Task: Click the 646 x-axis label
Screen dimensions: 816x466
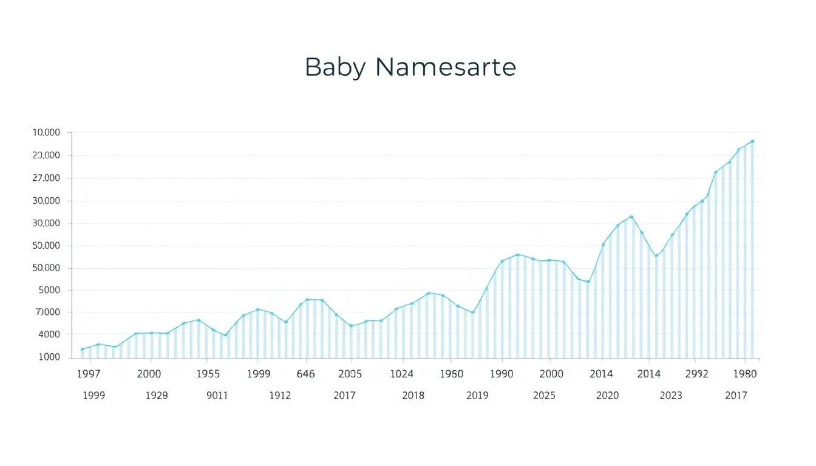Action: point(305,374)
